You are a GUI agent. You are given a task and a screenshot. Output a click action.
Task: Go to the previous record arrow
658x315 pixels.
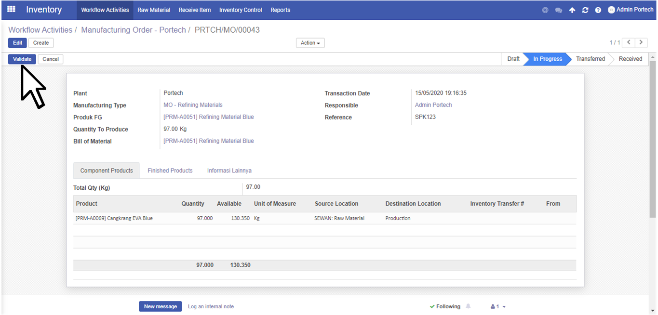[629, 42]
